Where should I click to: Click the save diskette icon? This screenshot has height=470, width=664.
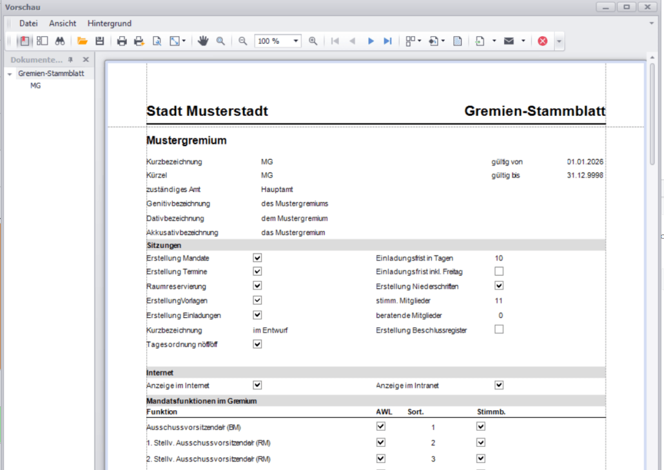(x=99, y=41)
